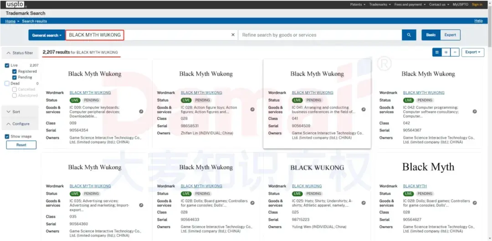Screen dimensions: 492x241
Task: Click the Sign in link
Action: pos(477,5)
